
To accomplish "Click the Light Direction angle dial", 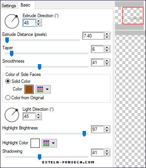I will [x=12, y=115].
